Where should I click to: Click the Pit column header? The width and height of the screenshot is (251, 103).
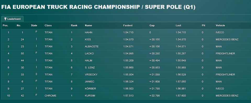click(203, 25)
